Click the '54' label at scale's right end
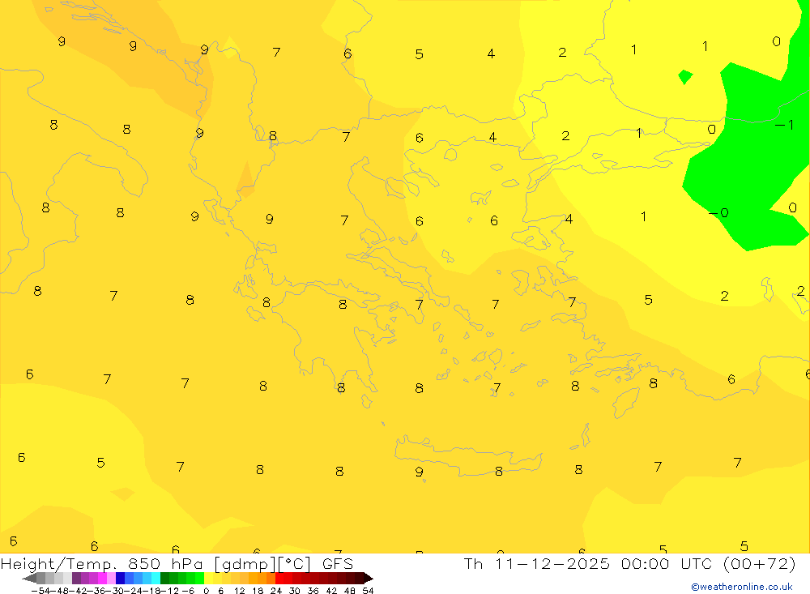This screenshot has height=594, width=810. click(x=368, y=591)
